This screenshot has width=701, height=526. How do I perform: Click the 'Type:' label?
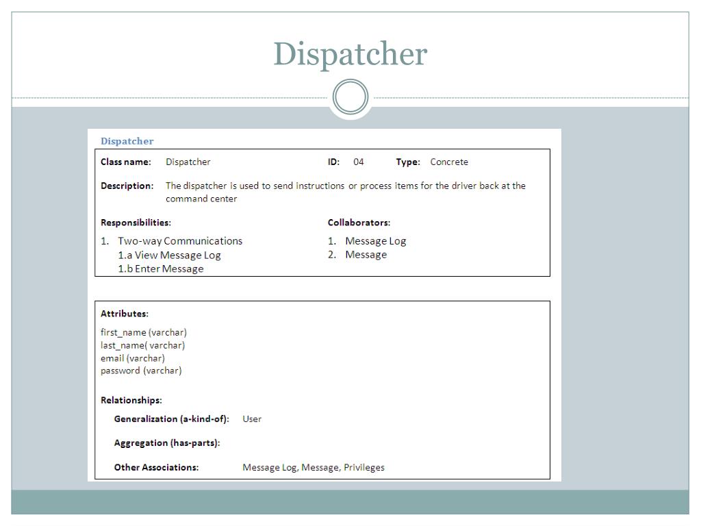coord(408,162)
